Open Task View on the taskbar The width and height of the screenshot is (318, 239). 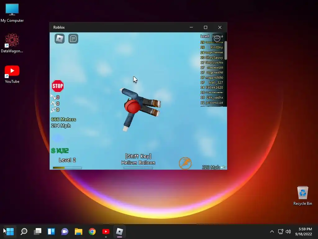point(38,232)
